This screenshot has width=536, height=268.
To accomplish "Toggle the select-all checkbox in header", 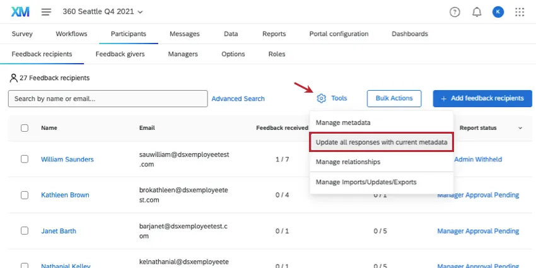I will pos(25,128).
